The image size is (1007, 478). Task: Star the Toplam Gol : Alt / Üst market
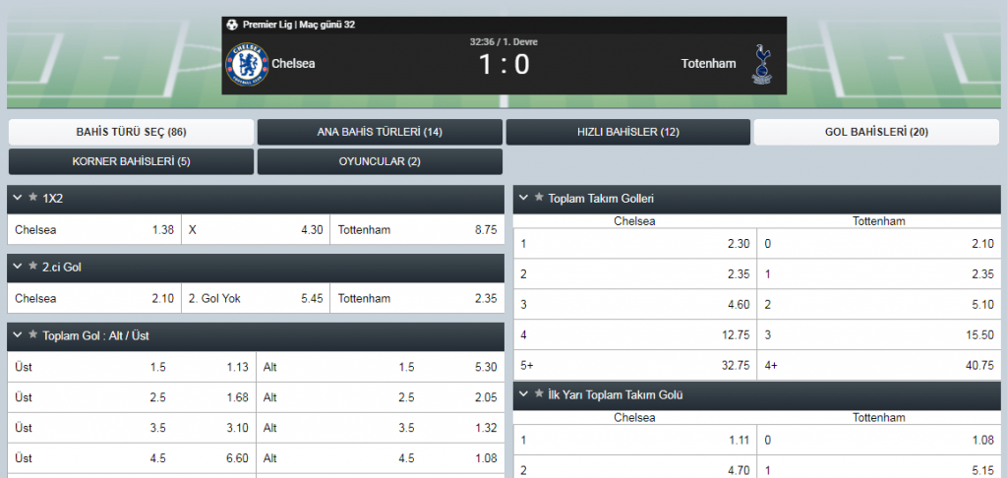(x=33, y=334)
